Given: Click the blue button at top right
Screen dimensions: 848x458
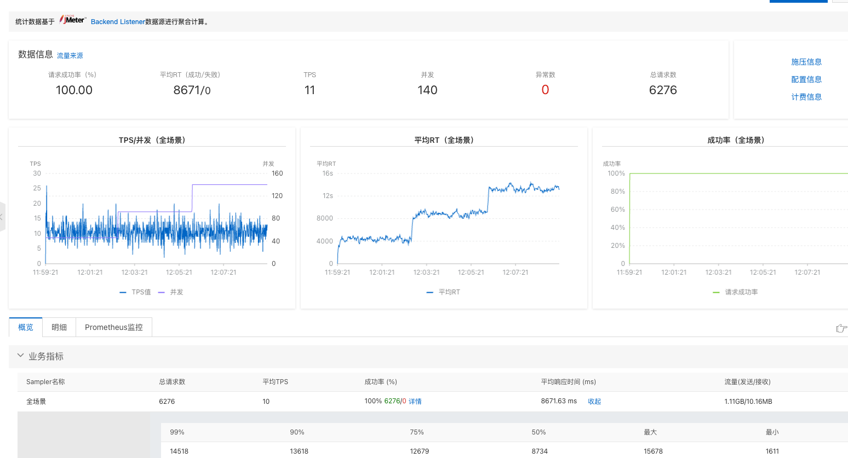Looking at the screenshot, I should [798, 1].
